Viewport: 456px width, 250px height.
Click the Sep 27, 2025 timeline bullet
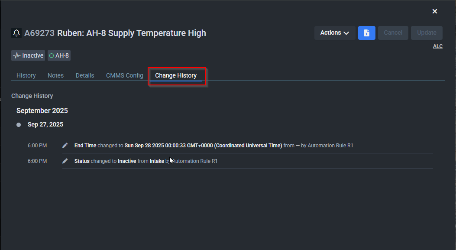pyautogui.click(x=19, y=125)
